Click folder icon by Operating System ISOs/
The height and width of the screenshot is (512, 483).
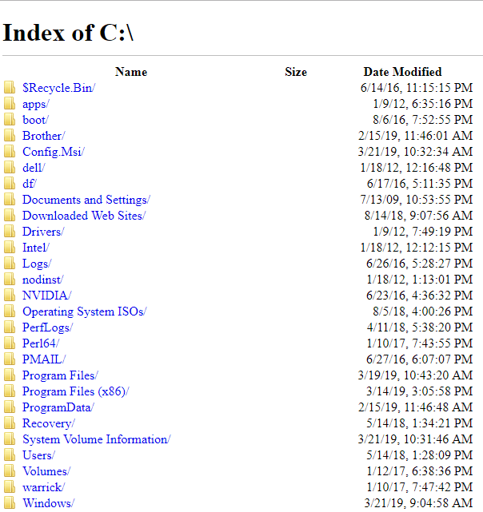point(10,312)
